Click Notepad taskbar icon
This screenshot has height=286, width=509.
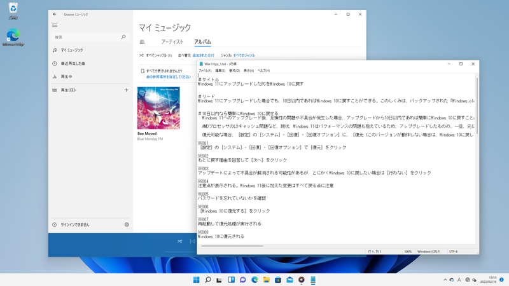(x=313, y=280)
